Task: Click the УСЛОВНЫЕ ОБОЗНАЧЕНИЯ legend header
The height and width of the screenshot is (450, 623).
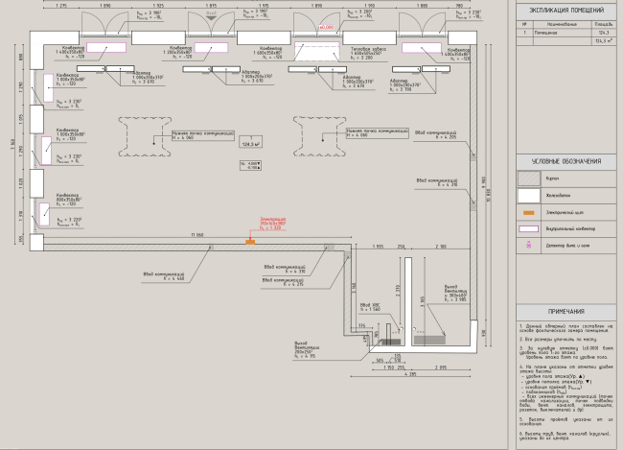Action: coord(566,161)
